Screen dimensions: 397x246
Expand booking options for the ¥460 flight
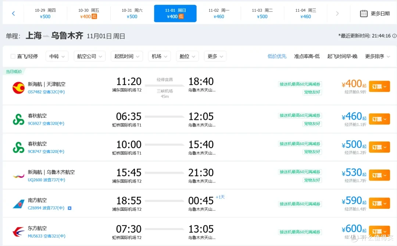[x=379, y=119]
